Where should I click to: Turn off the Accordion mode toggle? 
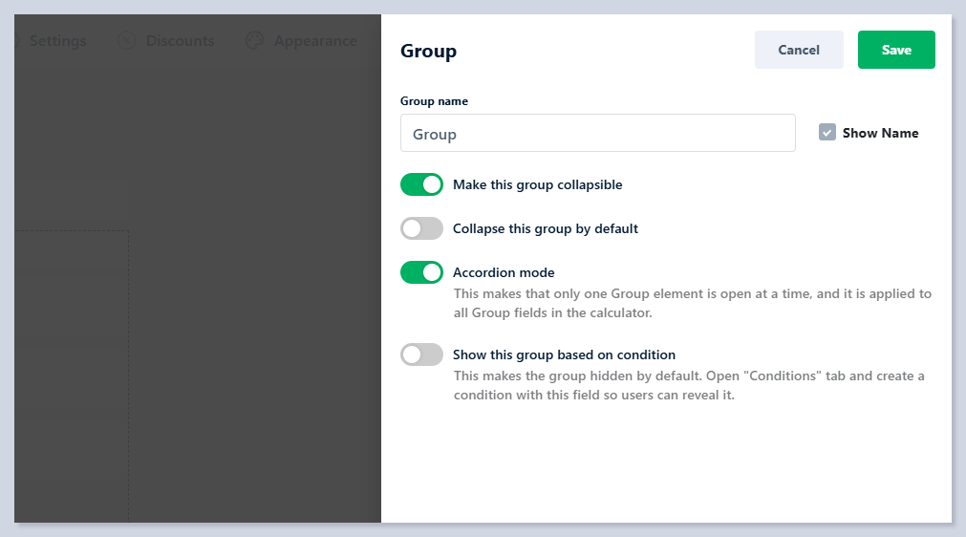point(421,272)
